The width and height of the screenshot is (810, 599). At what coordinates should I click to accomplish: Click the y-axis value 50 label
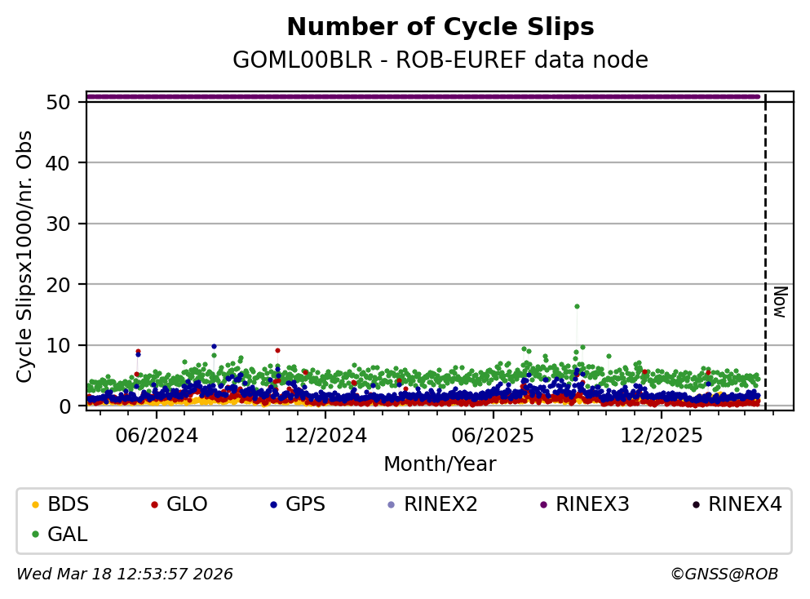pos(64,102)
